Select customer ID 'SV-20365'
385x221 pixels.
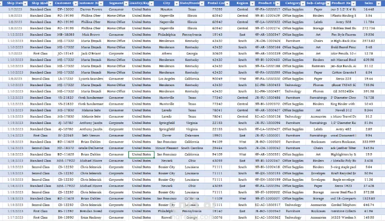click(65, 135)
